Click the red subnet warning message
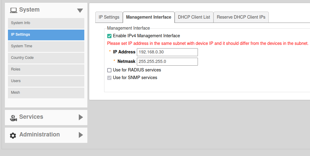Screen dimensions: 310x156 [208, 43]
